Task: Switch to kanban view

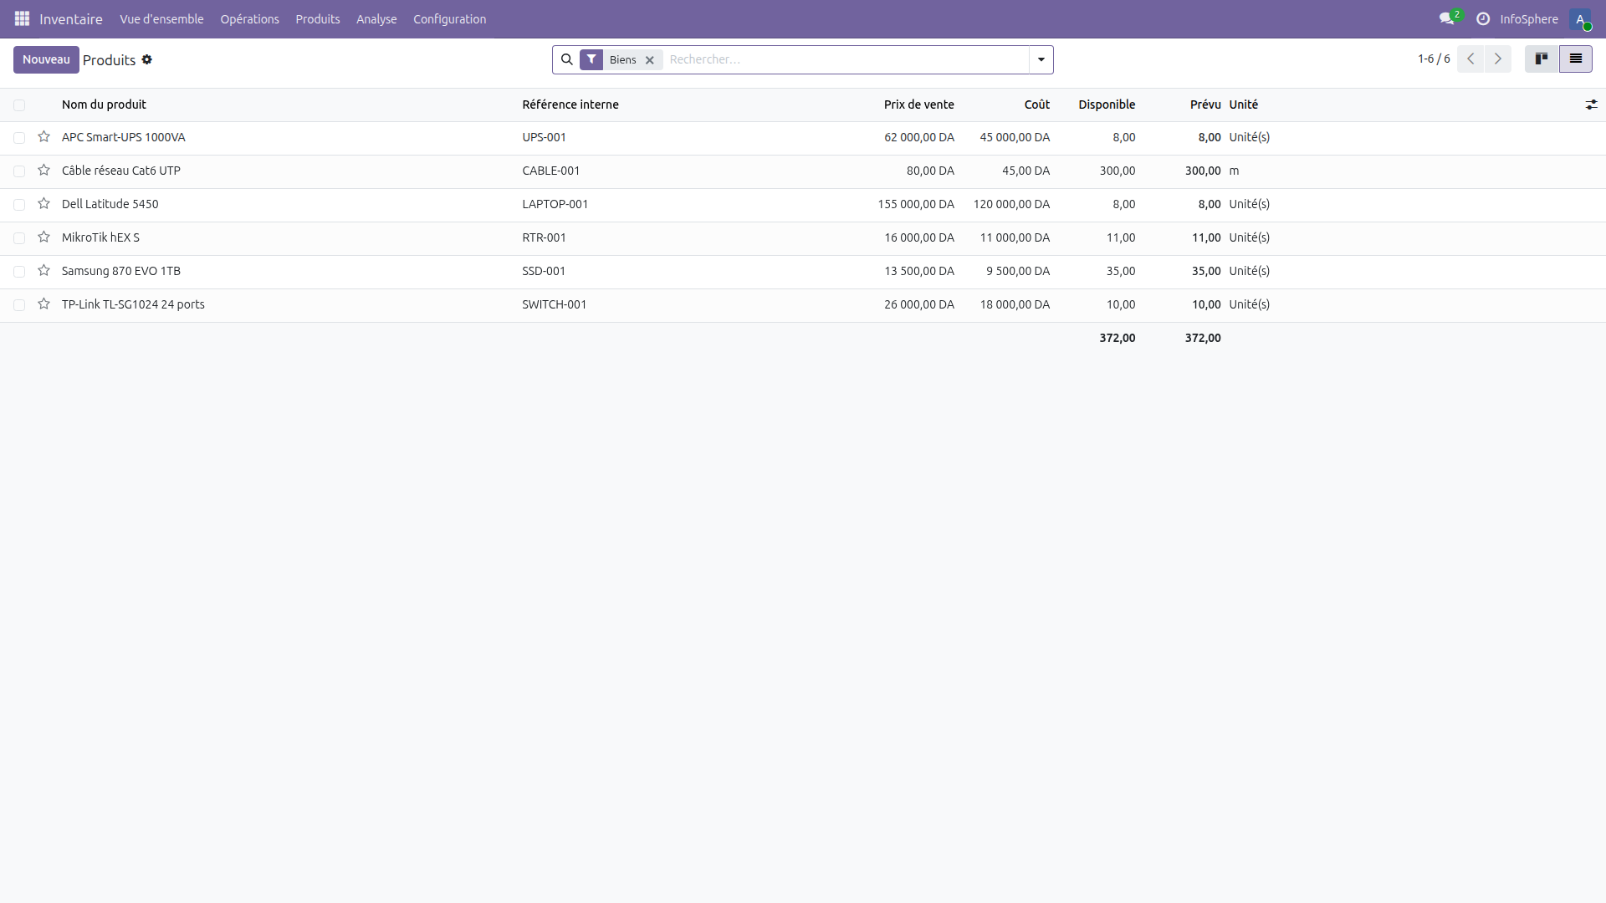Action: point(1542,59)
